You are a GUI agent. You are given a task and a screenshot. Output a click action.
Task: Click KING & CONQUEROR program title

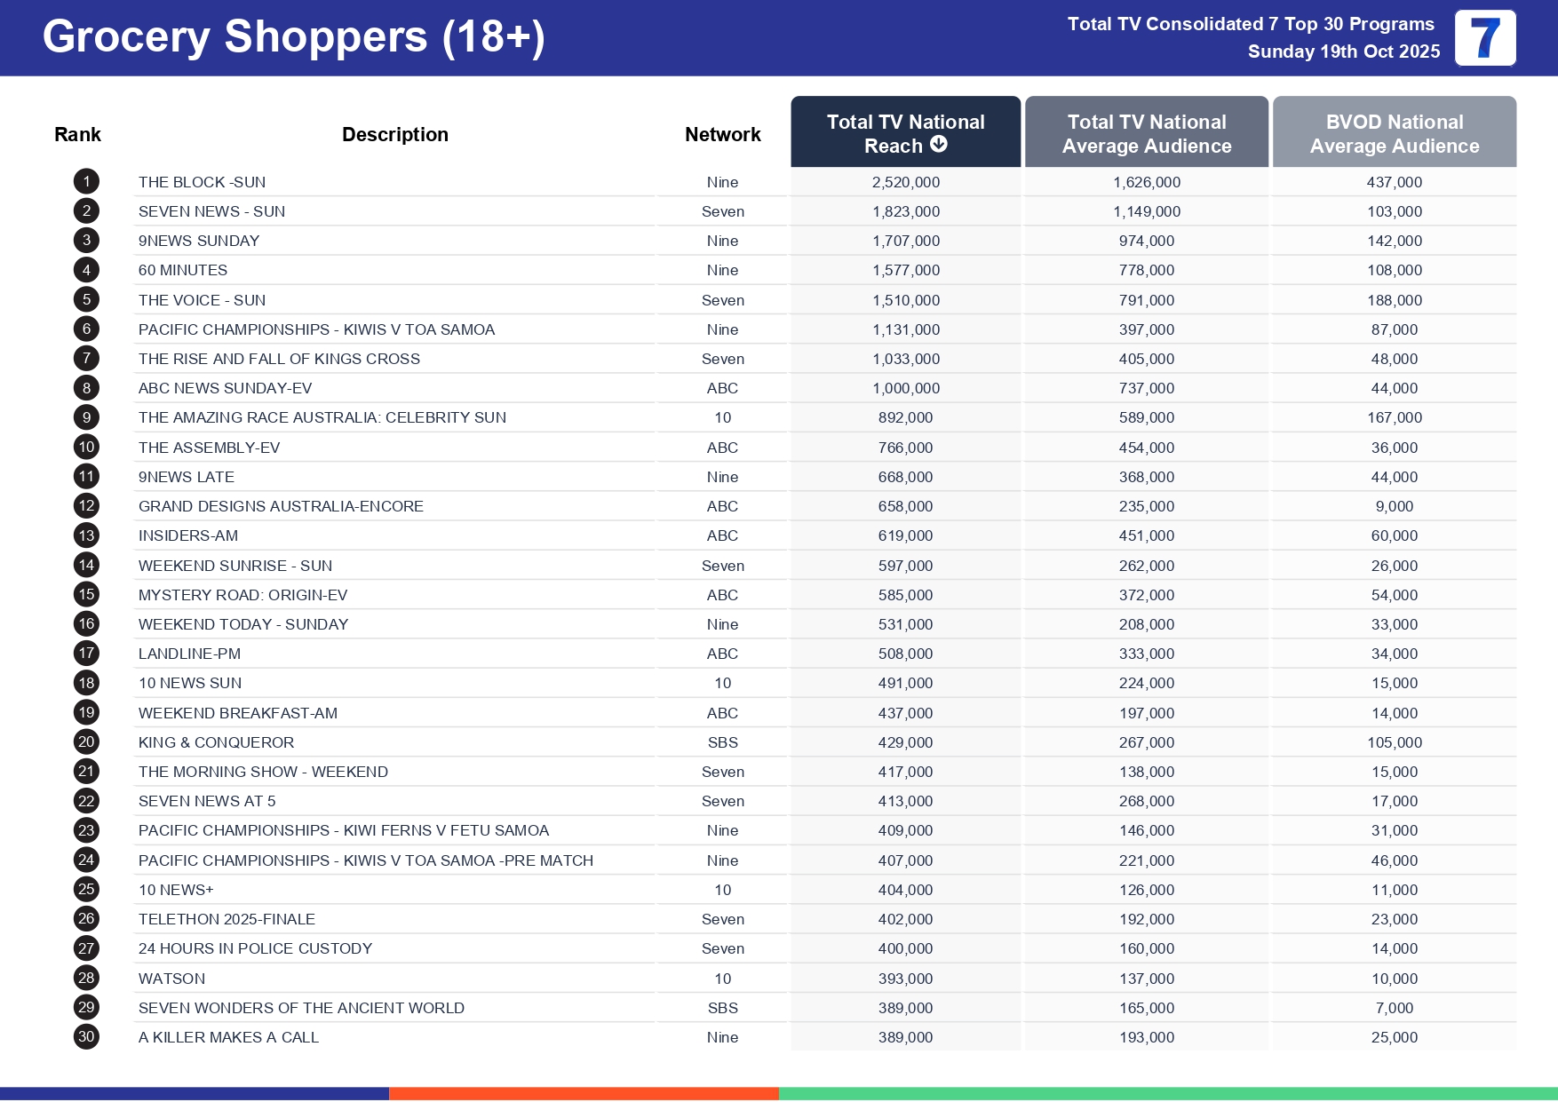click(216, 742)
